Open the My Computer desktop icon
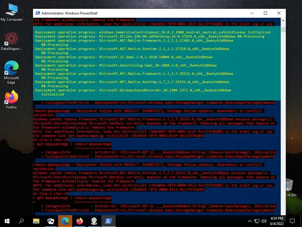Screen dimensions: 302x227 12,13
